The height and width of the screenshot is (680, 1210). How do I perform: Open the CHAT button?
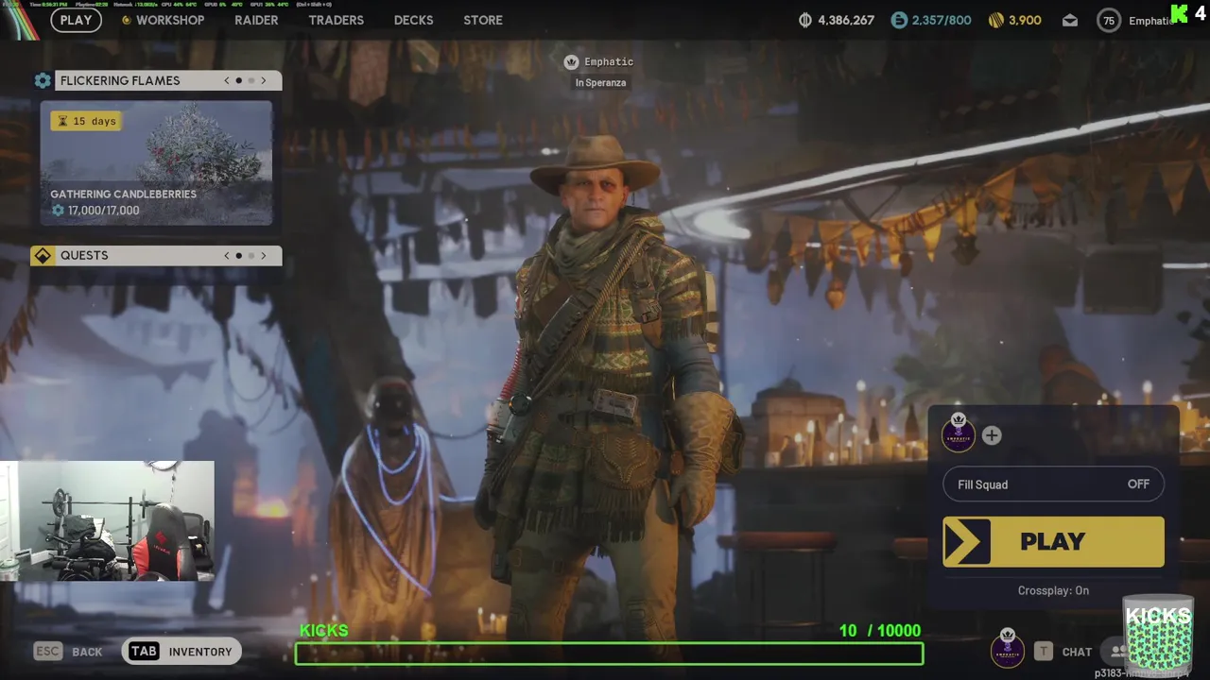click(x=1063, y=652)
